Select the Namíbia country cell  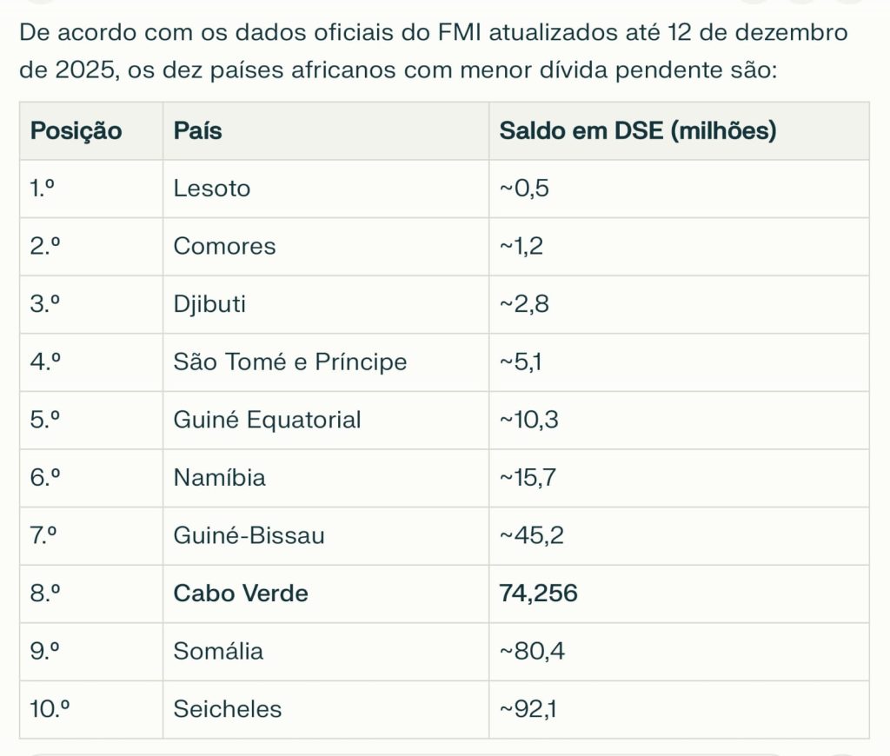(220, 477)
